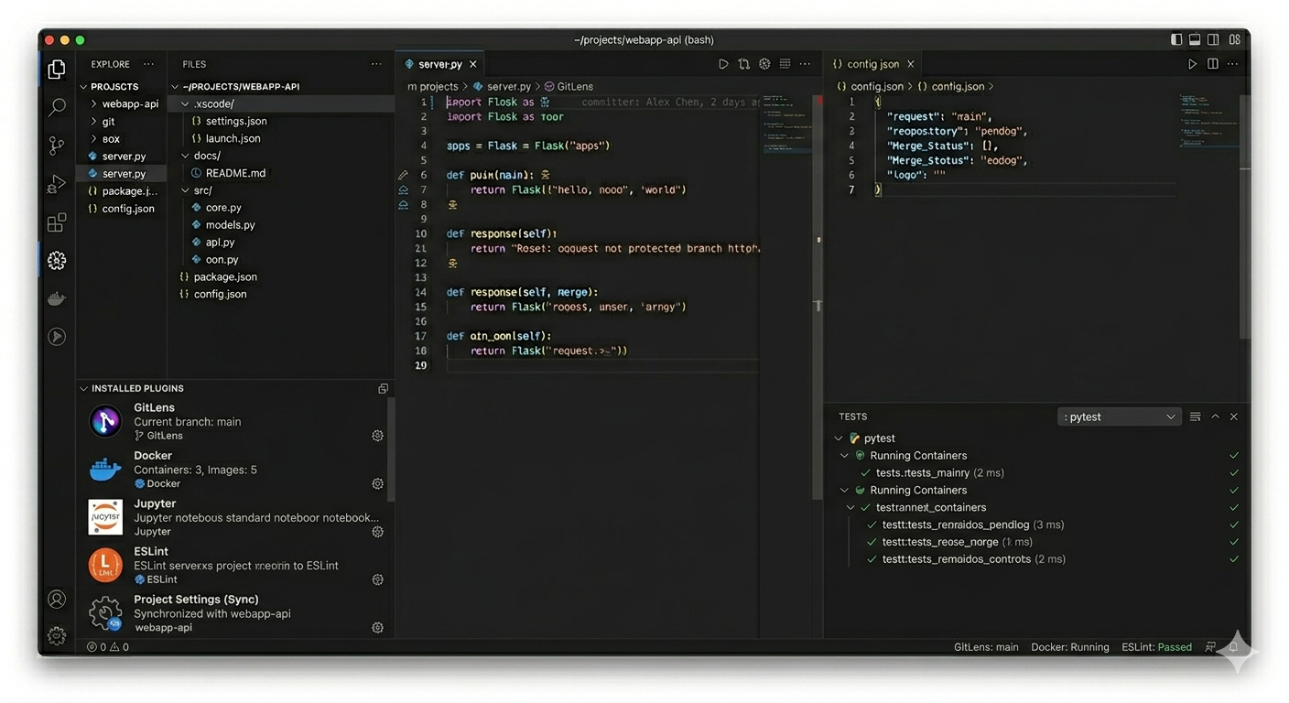This screenshot has height=703, width=1289.
Task: Close the config json tab
Action: (x=911, y=64)
